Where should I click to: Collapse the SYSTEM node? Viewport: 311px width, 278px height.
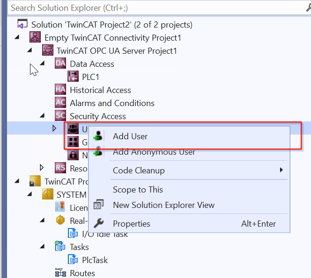30,194
